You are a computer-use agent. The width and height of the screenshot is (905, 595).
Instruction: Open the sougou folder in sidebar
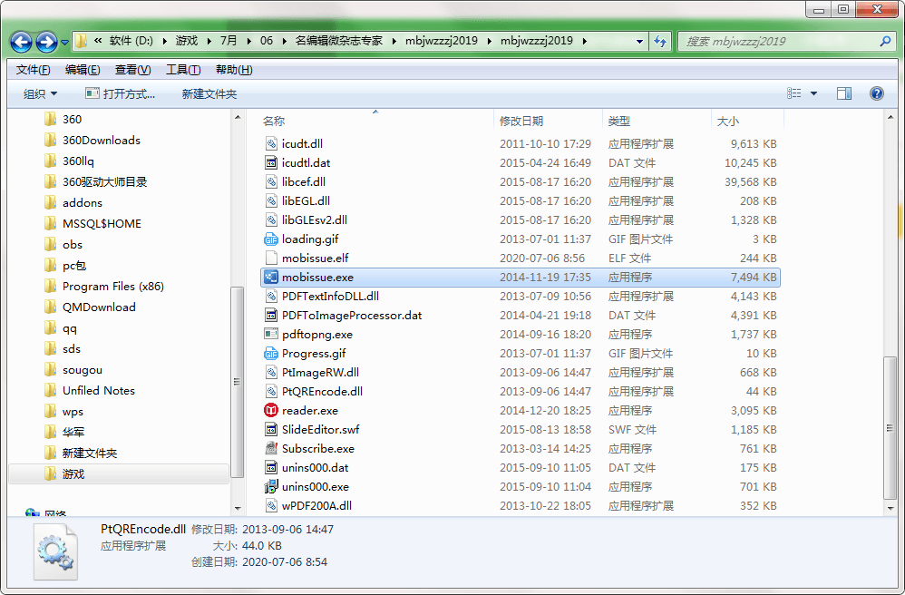83,370
